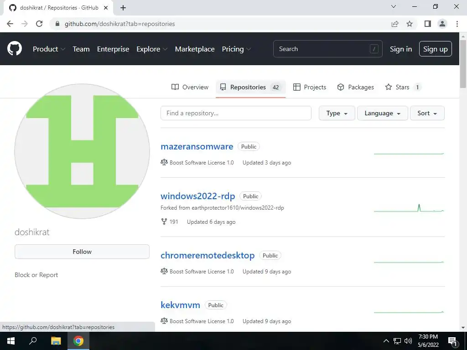This screenshot has height=350, width=467.
Task: Click scrollbar down arrow
Action: 463,328
